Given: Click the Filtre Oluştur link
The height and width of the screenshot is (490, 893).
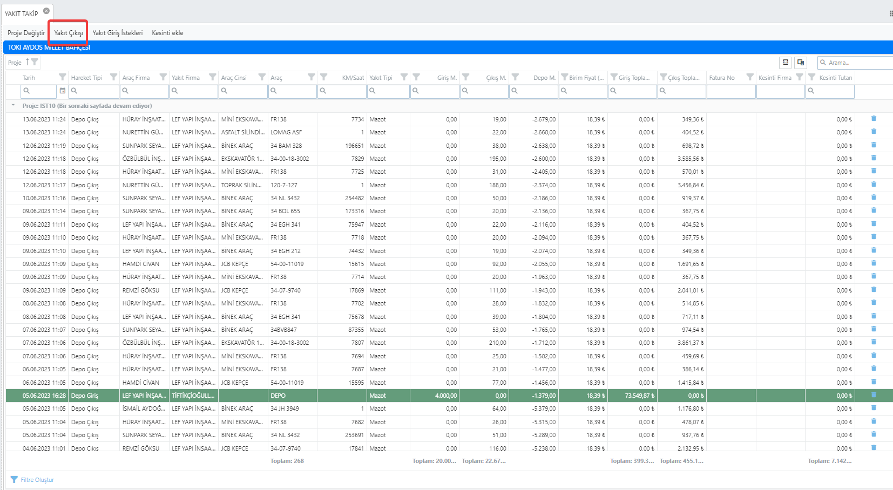Looking at the screenshot, I should [37, 480].
